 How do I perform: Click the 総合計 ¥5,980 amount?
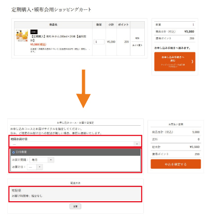point(195,147)
